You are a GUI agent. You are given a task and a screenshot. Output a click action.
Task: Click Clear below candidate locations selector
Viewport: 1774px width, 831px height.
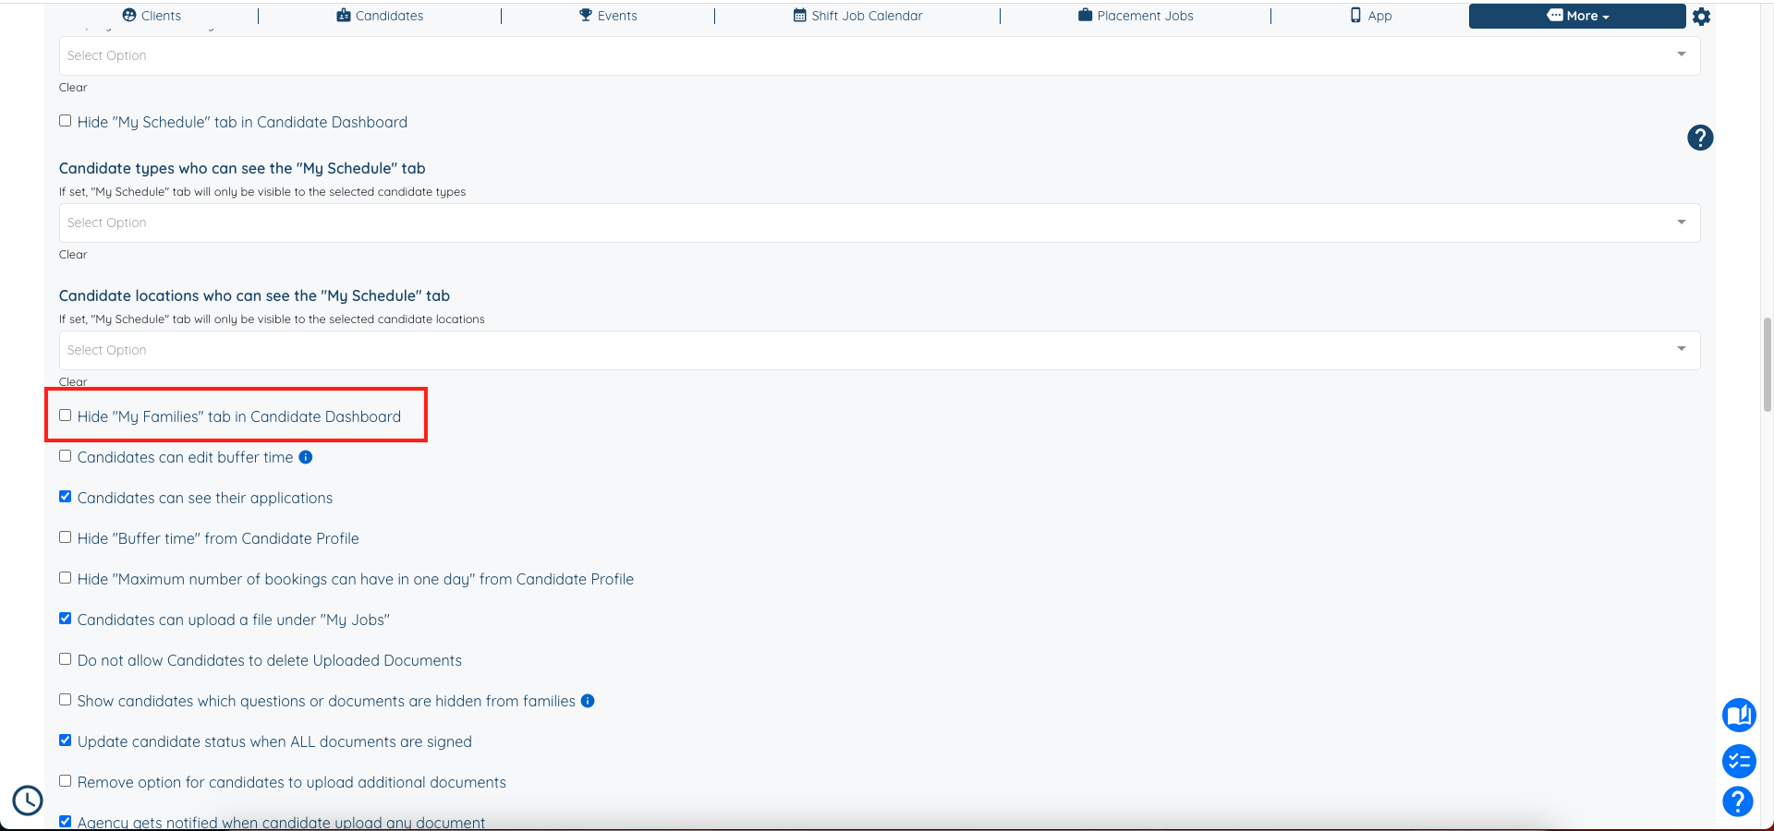[73, 381]
